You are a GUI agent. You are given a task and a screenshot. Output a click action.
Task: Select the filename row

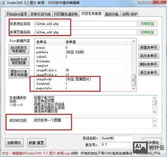click(x=83, y=61)
